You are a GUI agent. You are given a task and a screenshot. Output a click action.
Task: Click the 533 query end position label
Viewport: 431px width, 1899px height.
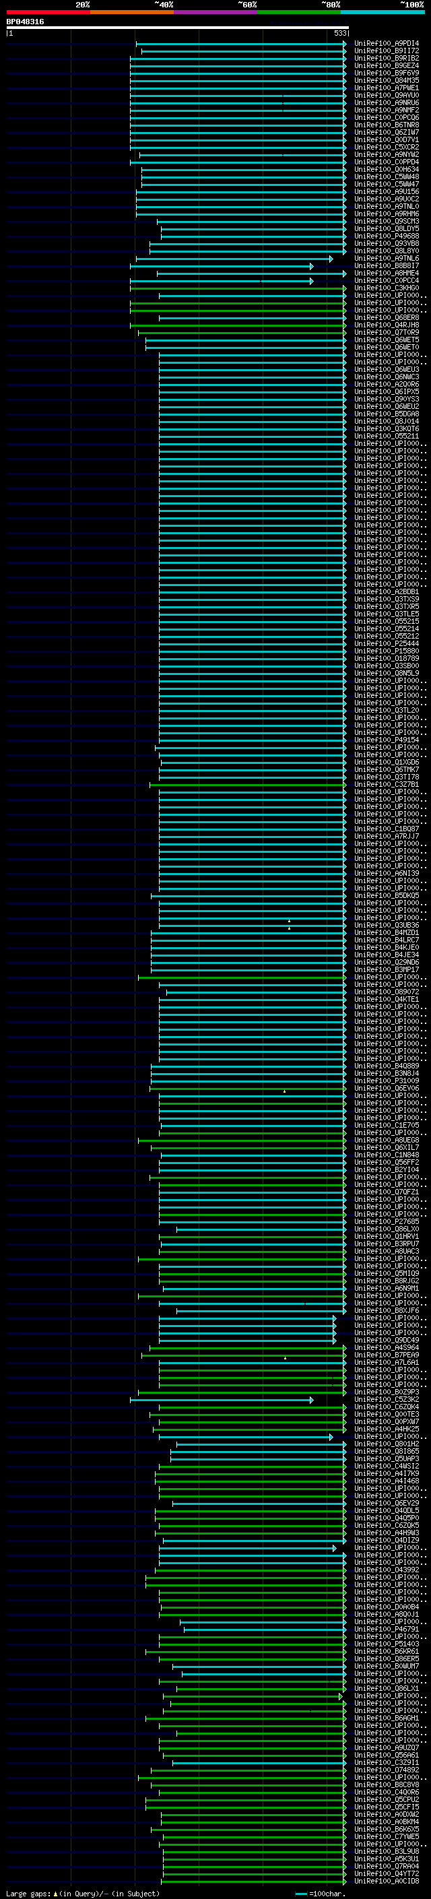339,33
